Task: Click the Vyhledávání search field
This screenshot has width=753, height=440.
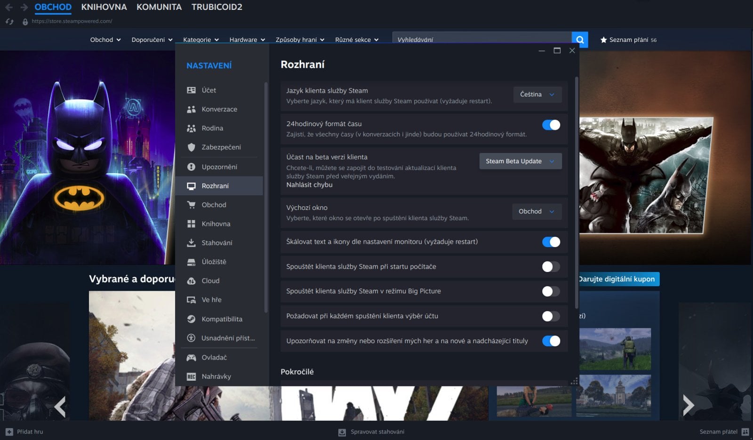Action: pyautogui.click(x=482, y=40)
